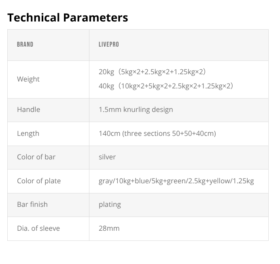Viewport: 280px width, 264px height.
Task: Select the 28mm sleeve diameter value
Action: point(109,228)
